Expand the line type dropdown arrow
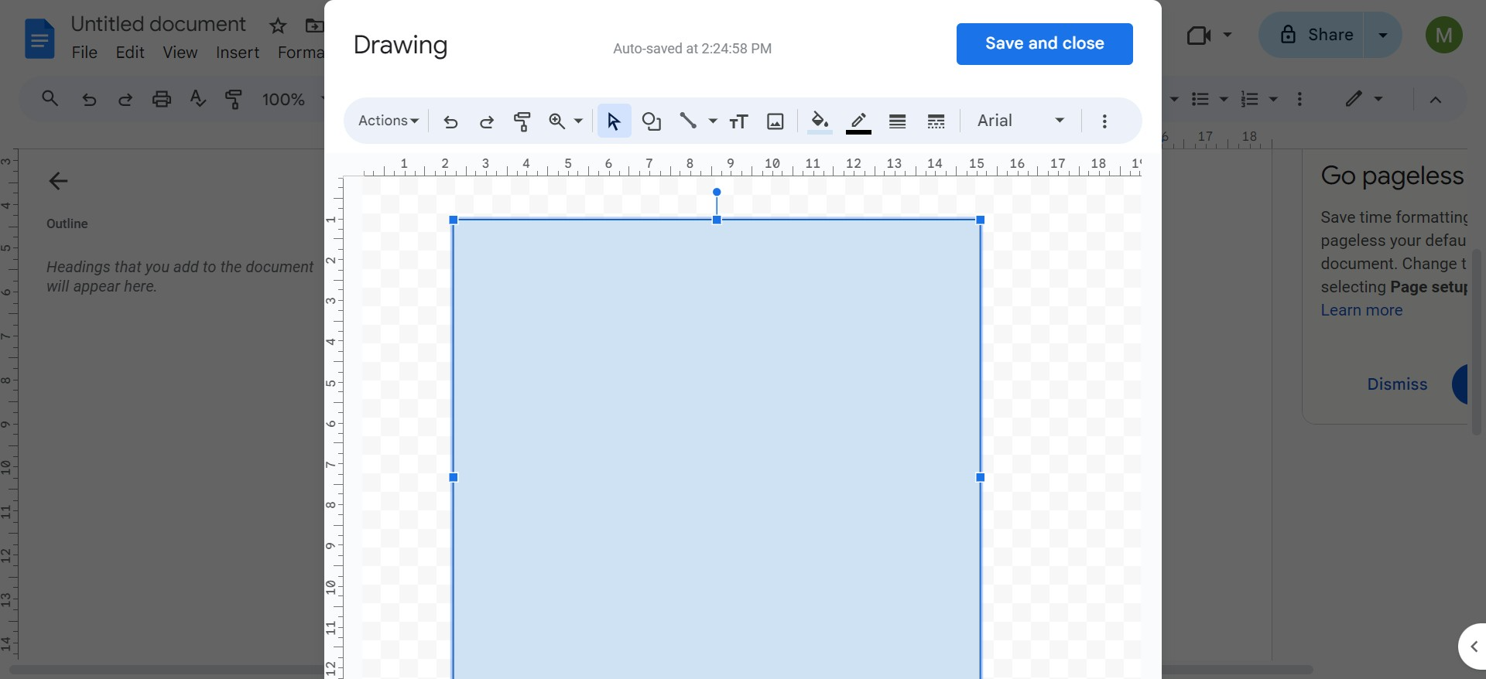Screen dimensions: 1486x679 tap(713, 121)
